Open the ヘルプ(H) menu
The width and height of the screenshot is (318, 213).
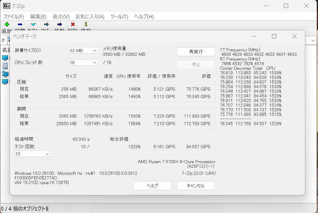(144, 17)
